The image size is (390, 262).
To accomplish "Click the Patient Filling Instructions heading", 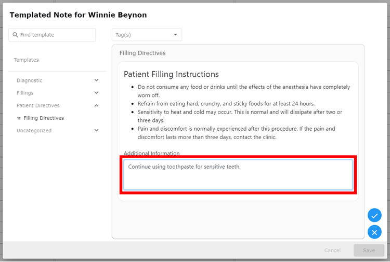I will coord(171,74).
